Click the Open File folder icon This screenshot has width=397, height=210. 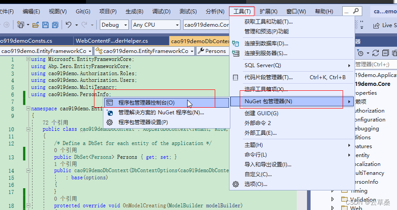tap(36, 25)
